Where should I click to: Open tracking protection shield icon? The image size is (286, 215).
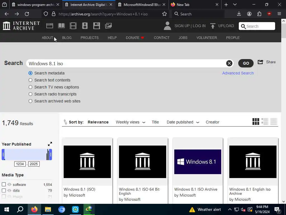click(x=46, y=14)
